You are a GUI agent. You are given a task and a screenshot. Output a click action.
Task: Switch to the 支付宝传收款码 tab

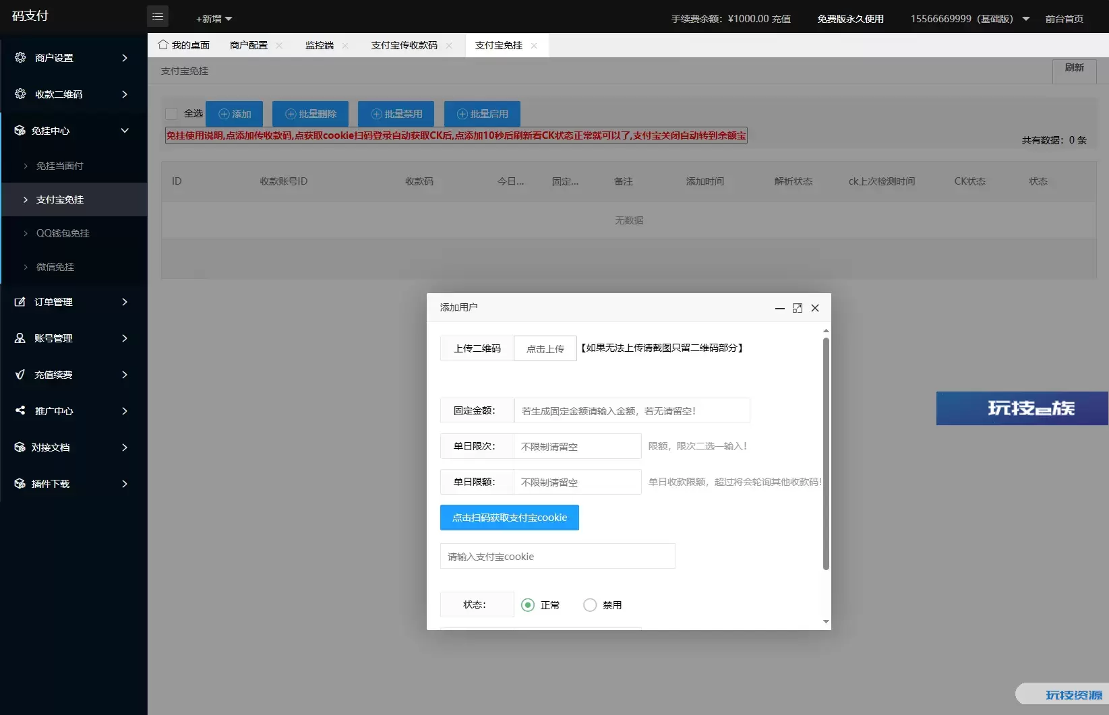[x=404, y=45]
